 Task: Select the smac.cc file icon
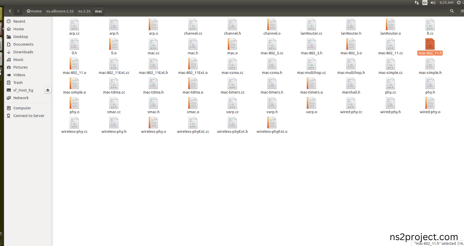click(114, 103)
